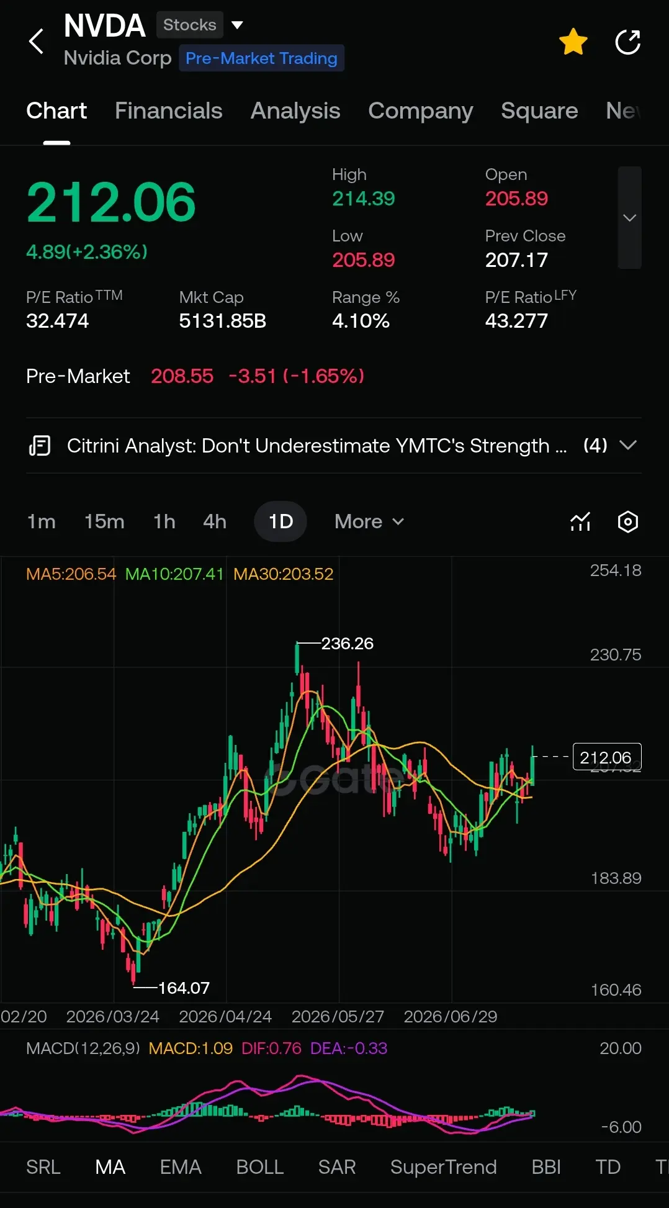This screenshot has height=1208, width=669.
Task: Open the share icon
Action: tap(627, 42)
